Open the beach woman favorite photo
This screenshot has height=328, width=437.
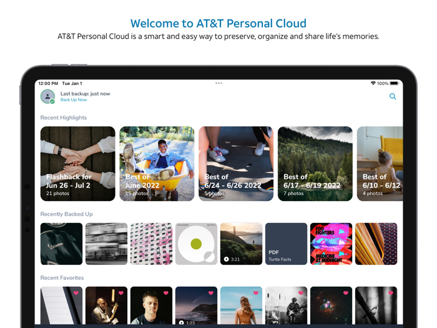242,307
